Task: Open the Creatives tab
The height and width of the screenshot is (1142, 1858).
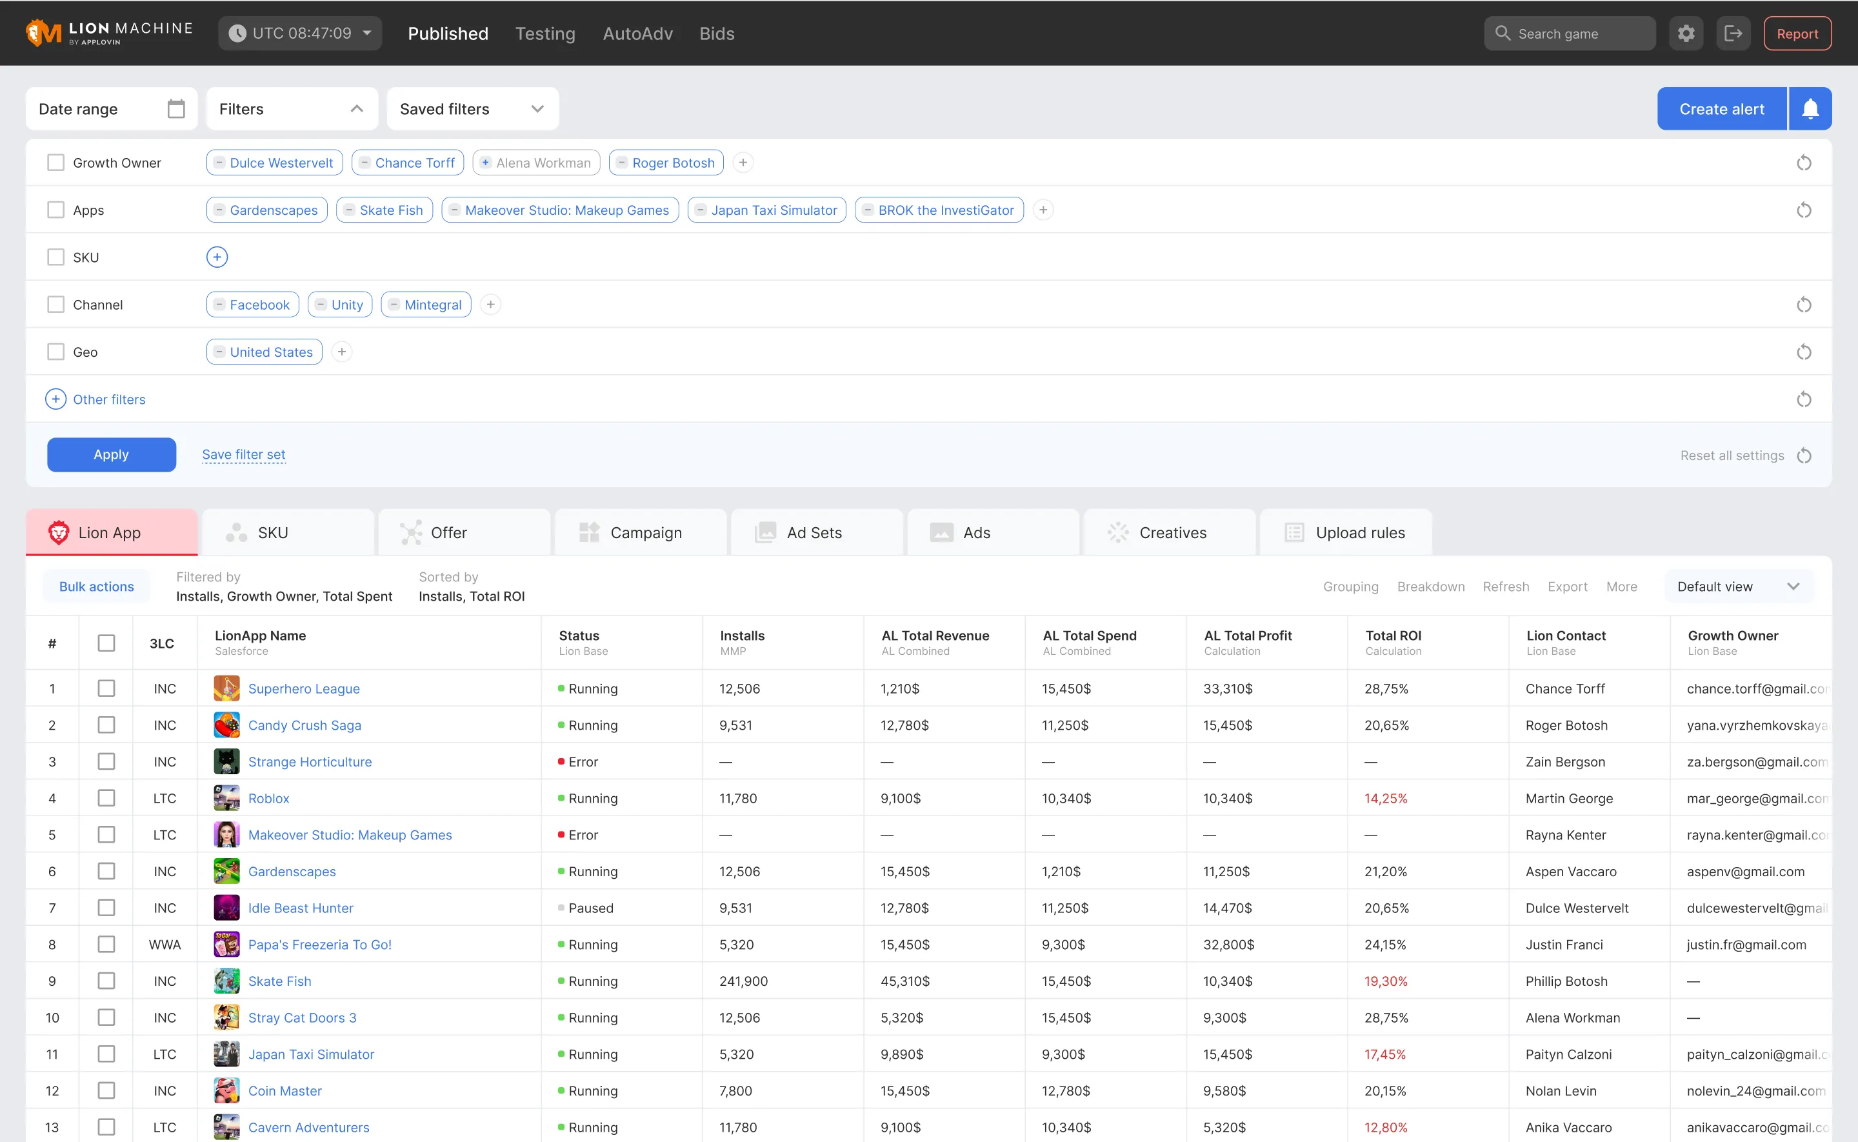Action: coord(1170,532)
